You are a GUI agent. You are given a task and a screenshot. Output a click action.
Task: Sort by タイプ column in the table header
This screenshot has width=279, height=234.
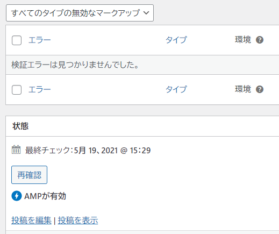point(176,40)
